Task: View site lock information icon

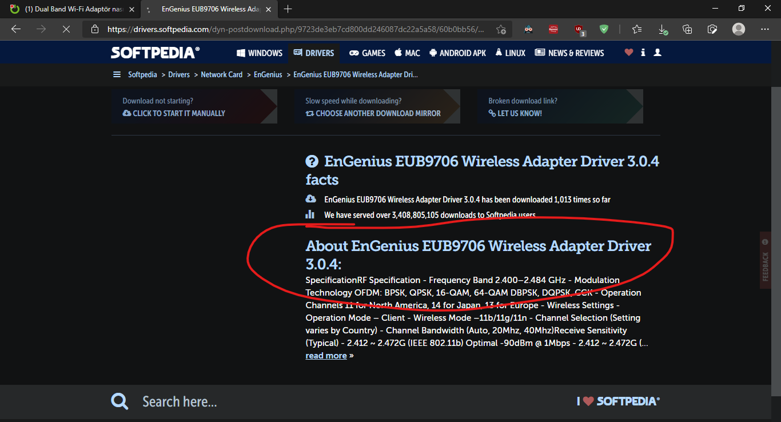Action: 95,29
